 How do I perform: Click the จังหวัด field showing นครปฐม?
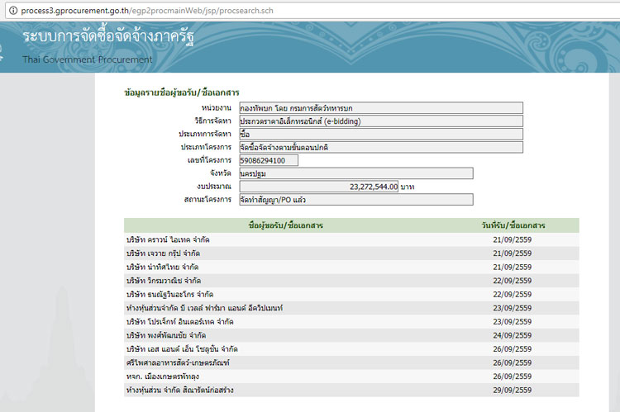(355, 173)
